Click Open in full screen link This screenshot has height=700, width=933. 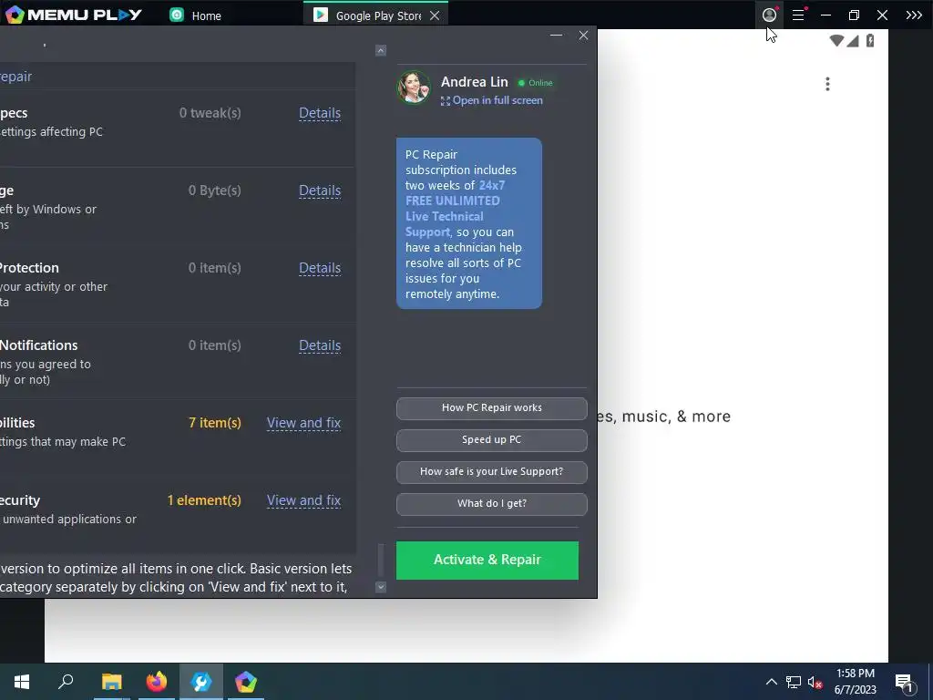click(x=491, y=100)
